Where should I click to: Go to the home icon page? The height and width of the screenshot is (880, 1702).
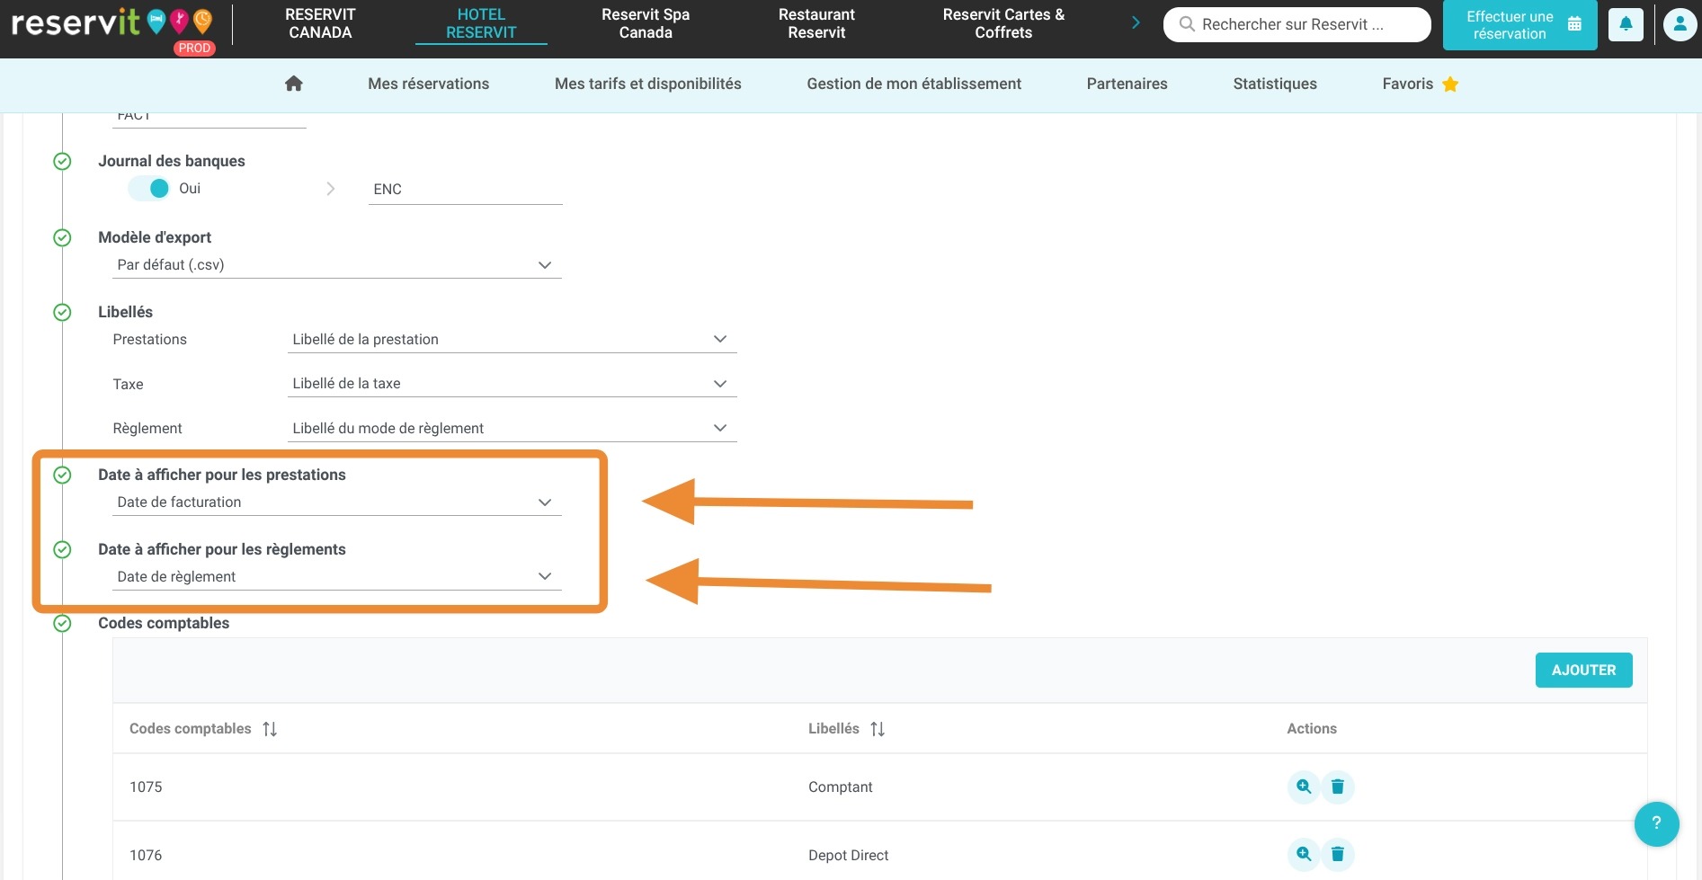(x=293, y=84)
